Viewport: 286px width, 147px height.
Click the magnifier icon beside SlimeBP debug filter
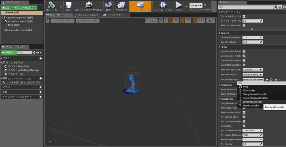point(205,6)
